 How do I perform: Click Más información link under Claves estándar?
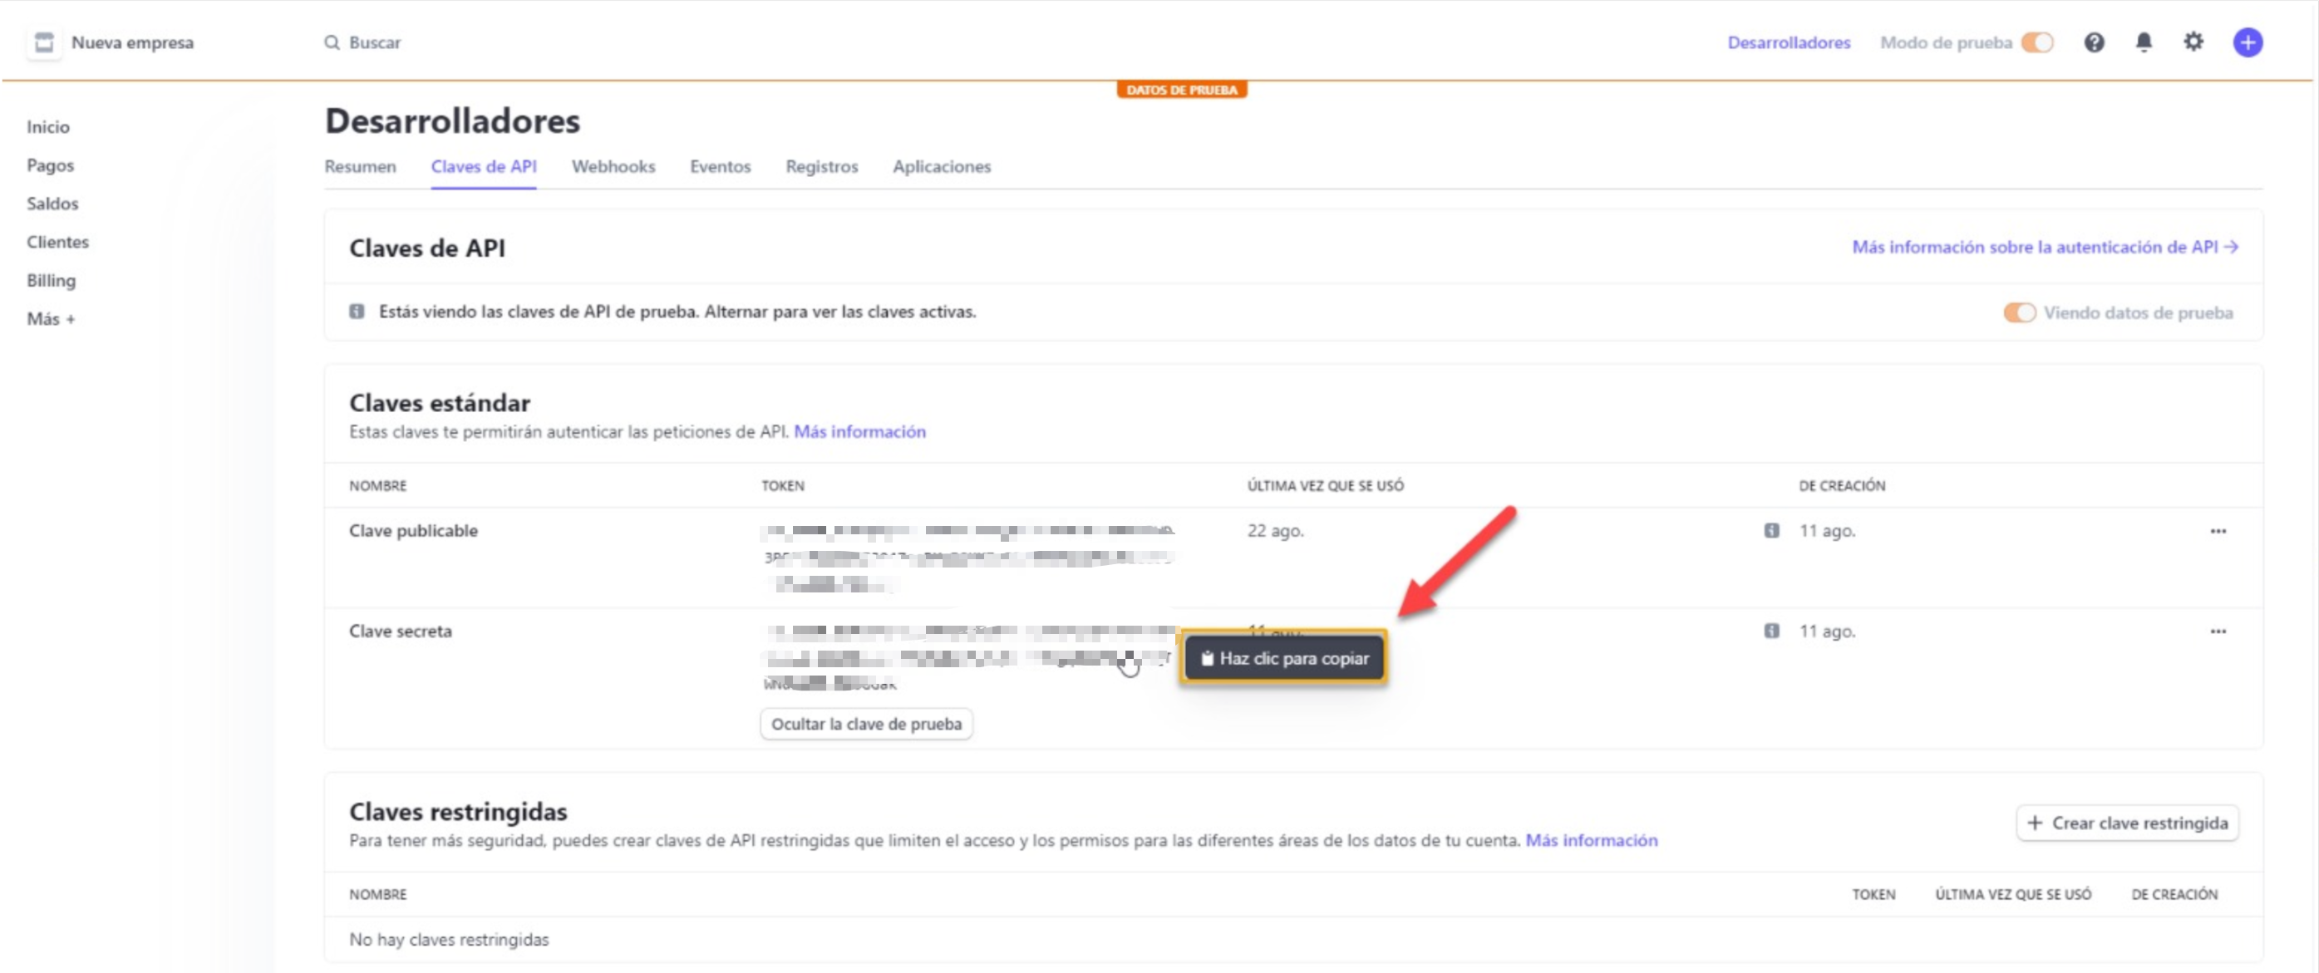click(x=859, y=431)
